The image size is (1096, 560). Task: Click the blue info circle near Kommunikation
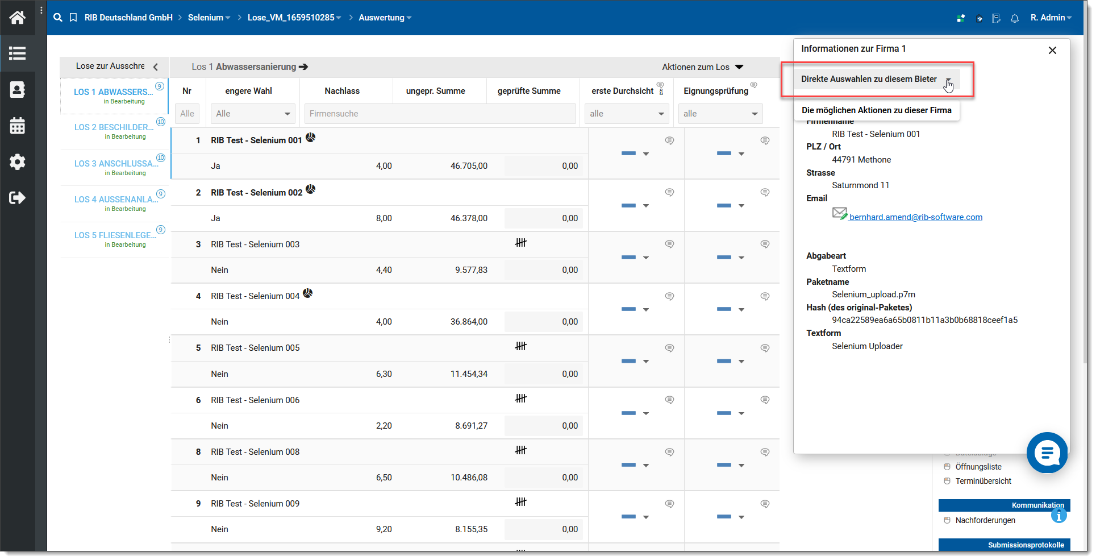click(1059, 515)
